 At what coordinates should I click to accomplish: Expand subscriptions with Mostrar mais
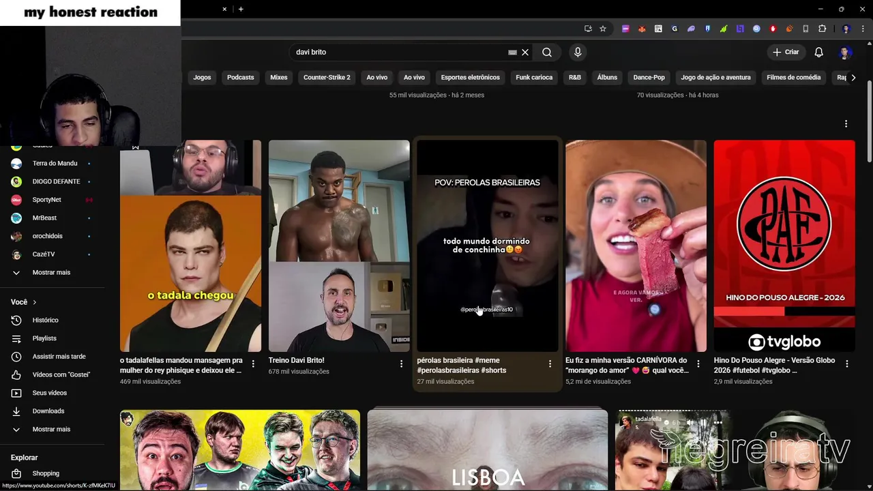(x=53, y=273)
